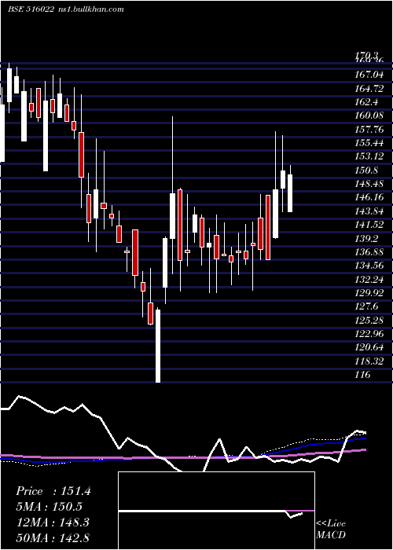Viewport: 393px width, 550px height.
Task: Click the 125.28 price axis label
Action: (x=369, y=320)
